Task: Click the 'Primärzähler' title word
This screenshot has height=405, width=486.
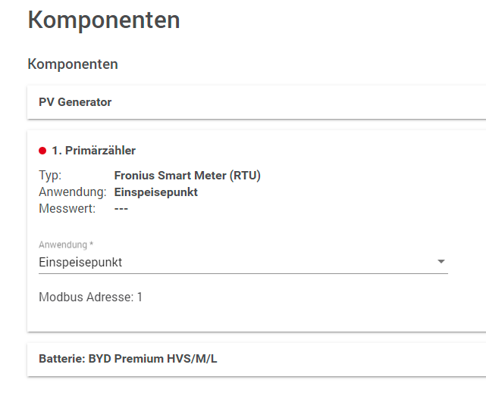Action: (100, 151)
